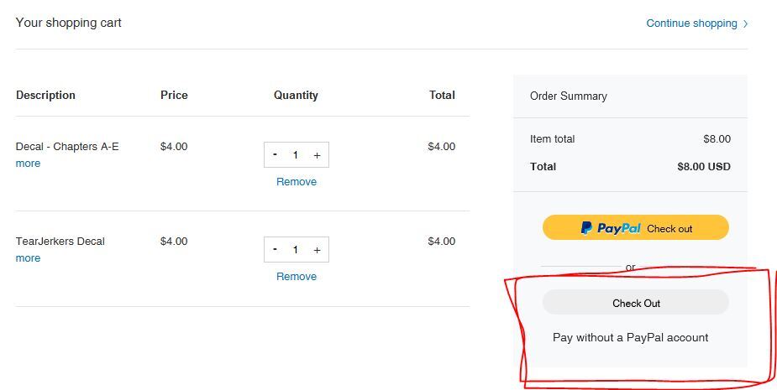Viewport: 777px width, 390px height.
Task: Click the quantity field for Decal - Chapters A-E
Action: [296, 155]
